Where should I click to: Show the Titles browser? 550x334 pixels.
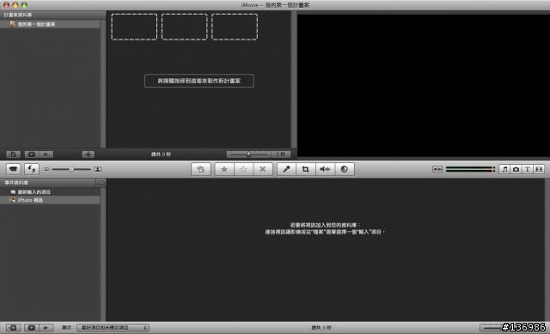click(x=527, y=169)
